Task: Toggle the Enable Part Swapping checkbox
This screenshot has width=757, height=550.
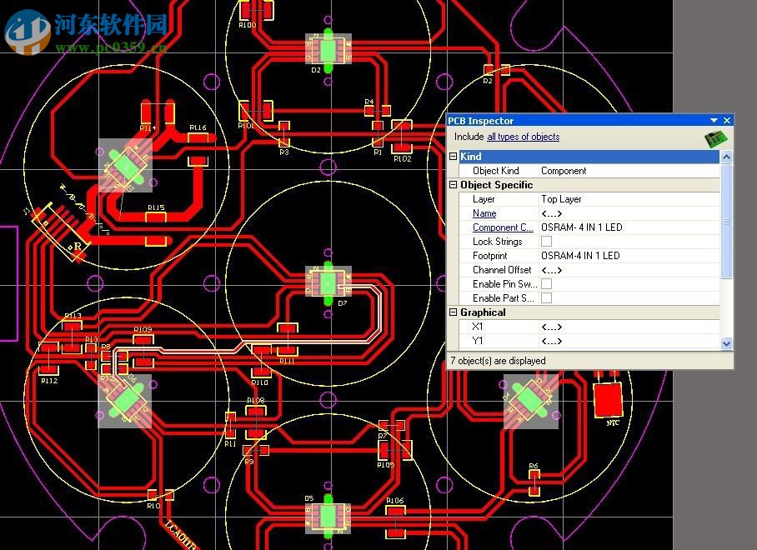Action: (547, 298)
